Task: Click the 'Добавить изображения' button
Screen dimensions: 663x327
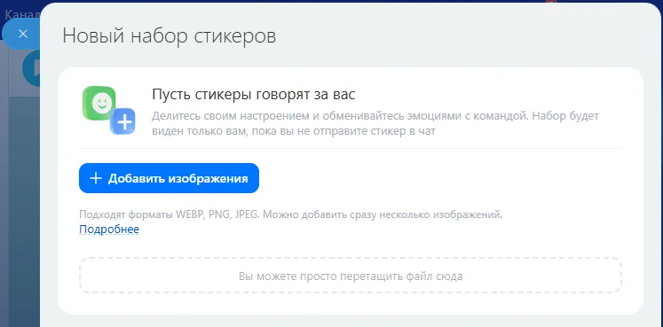Action: 169,178
